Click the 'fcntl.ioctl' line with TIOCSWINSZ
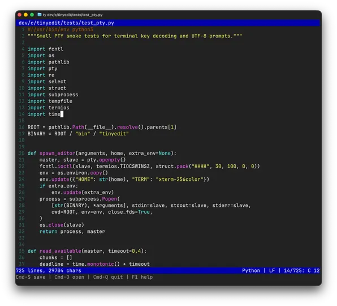This screenshot has height=306, width=337. [150, 166]
